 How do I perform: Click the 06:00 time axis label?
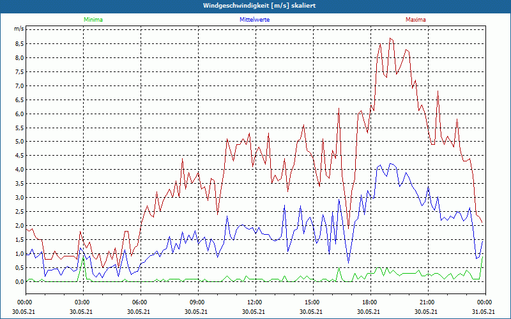click(x=140, y=302)
